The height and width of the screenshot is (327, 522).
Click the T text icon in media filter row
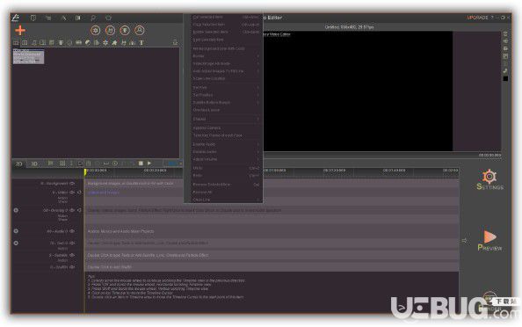[x=141, y=42]
